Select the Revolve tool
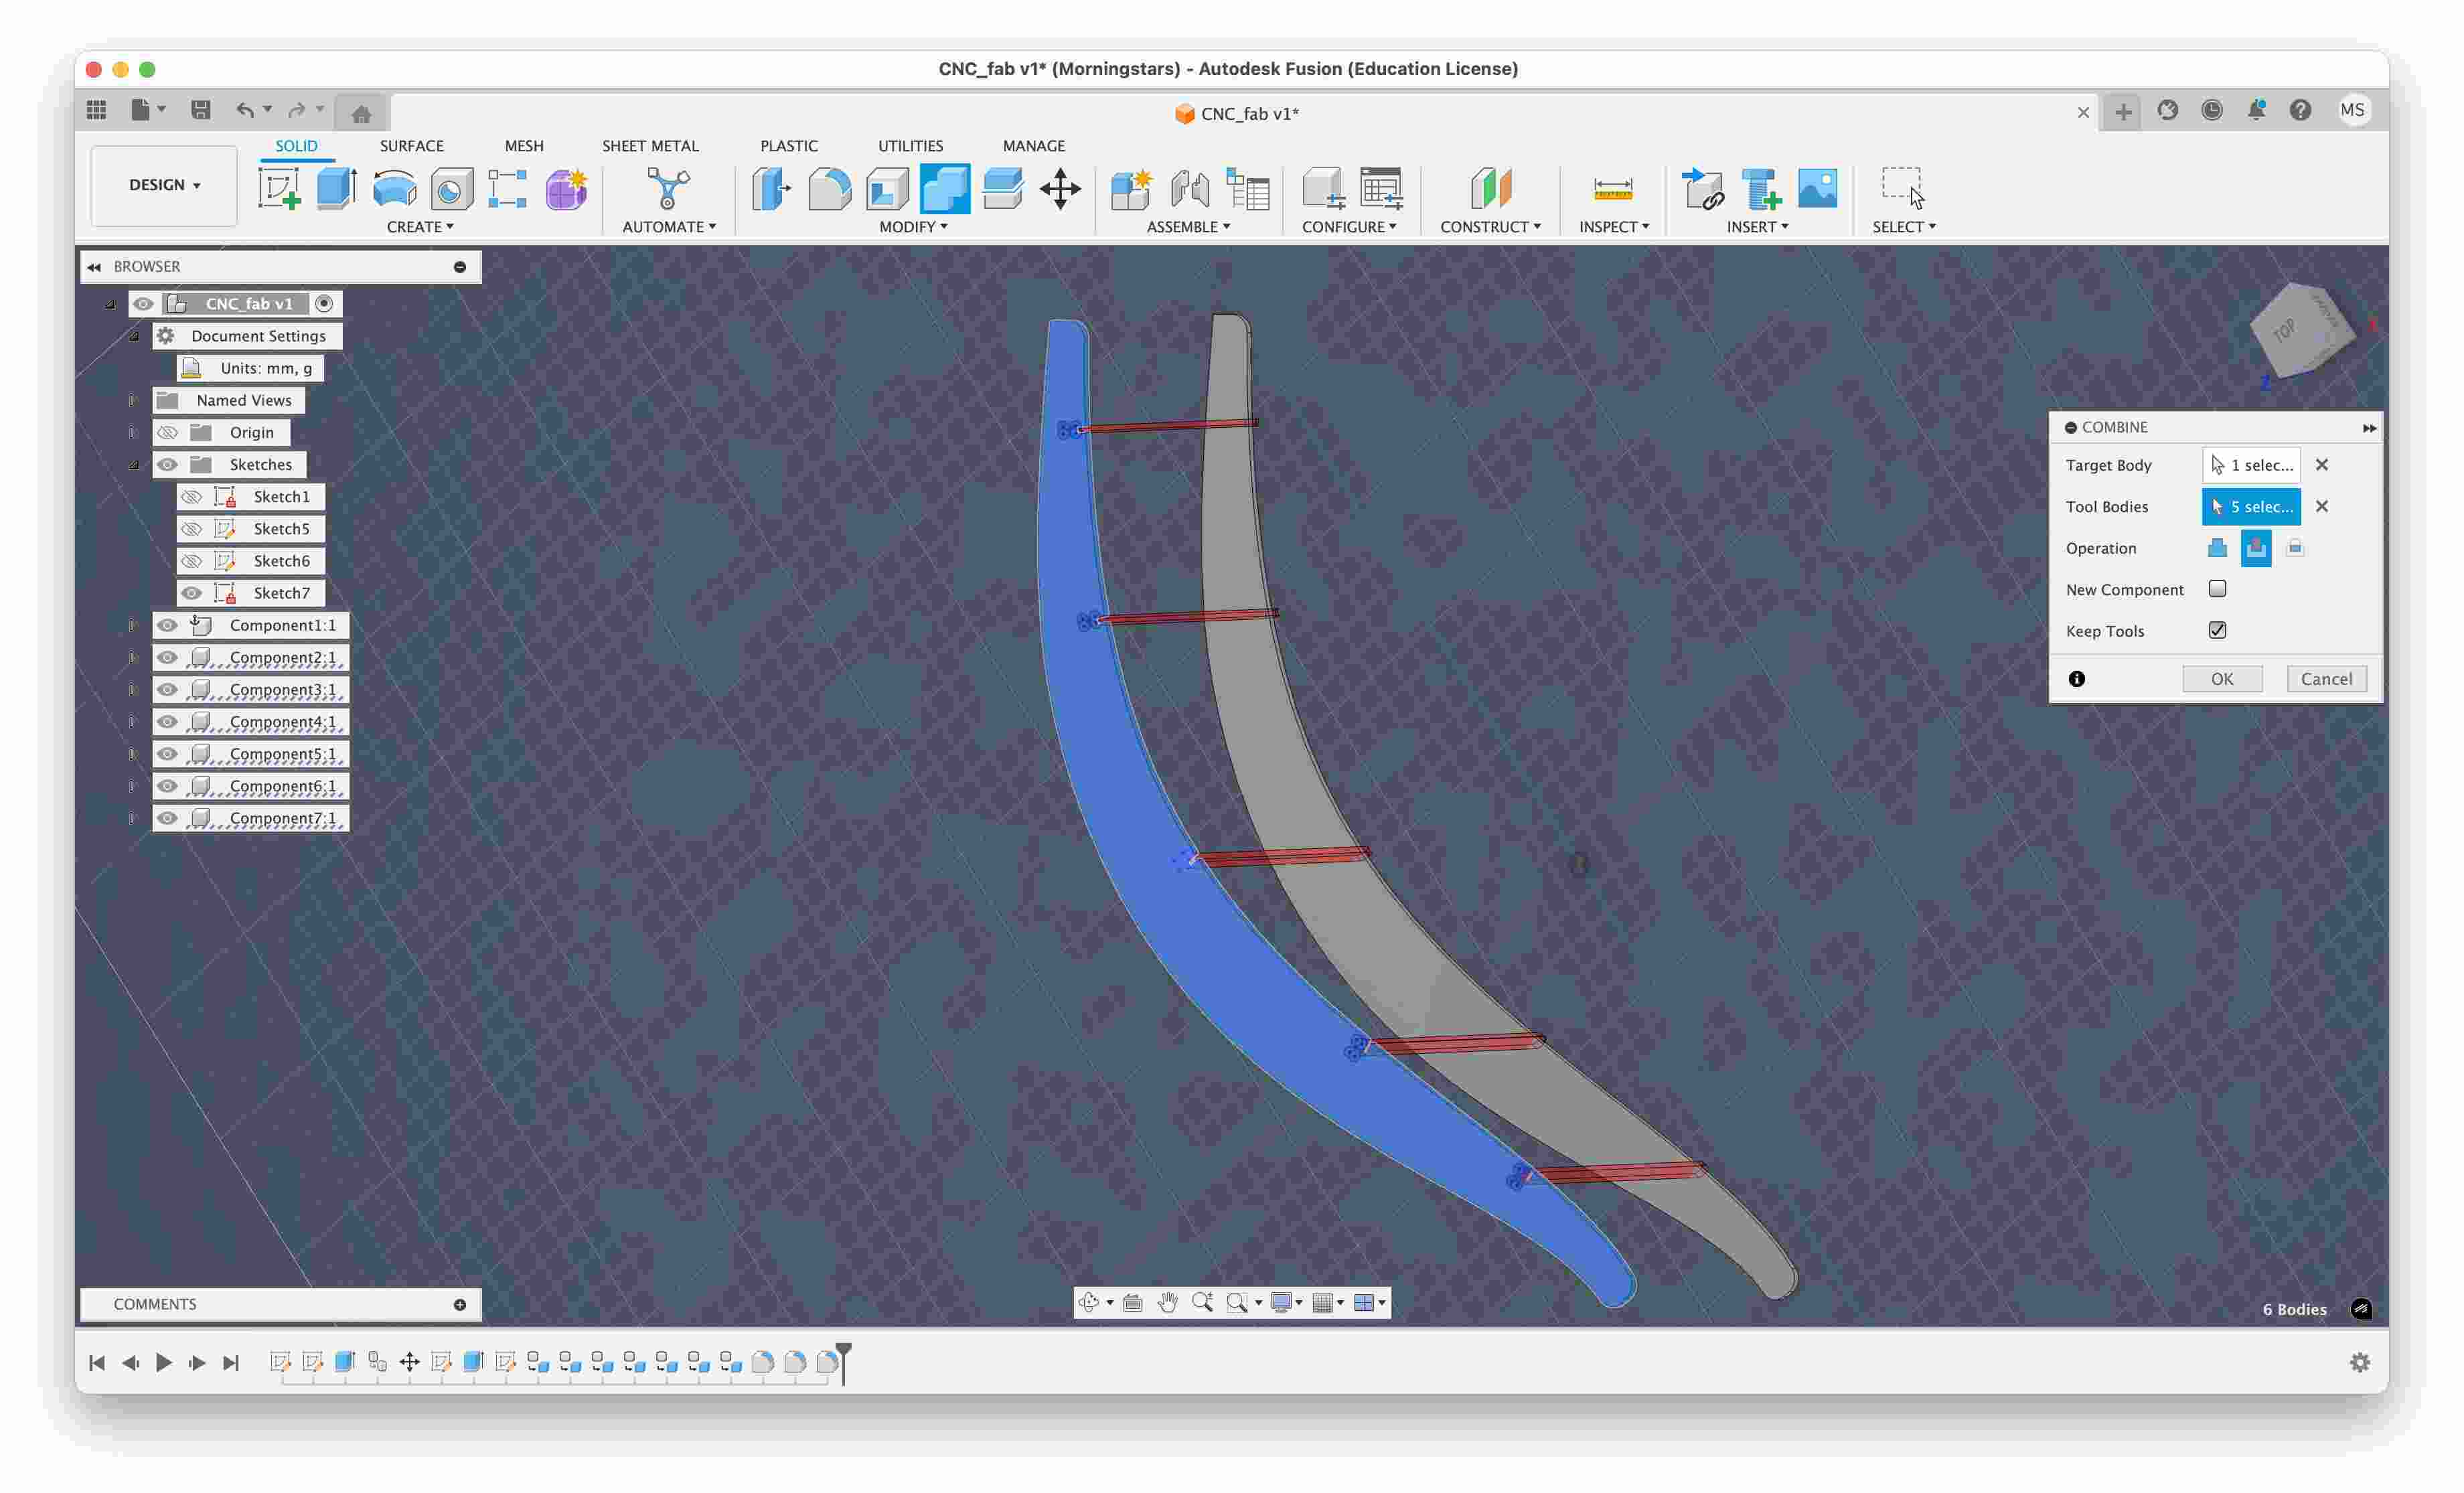Image resolution: width=2464 pixels, height=1493 pixels. (394, 188)
